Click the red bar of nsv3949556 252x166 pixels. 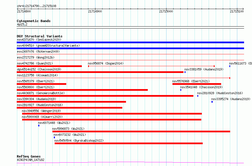(112, 114)
